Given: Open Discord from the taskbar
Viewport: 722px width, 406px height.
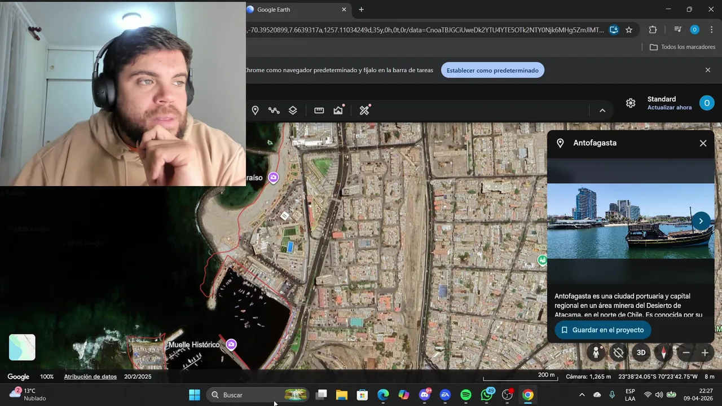Looking at the screenshot, I should [x=425, y=395].
